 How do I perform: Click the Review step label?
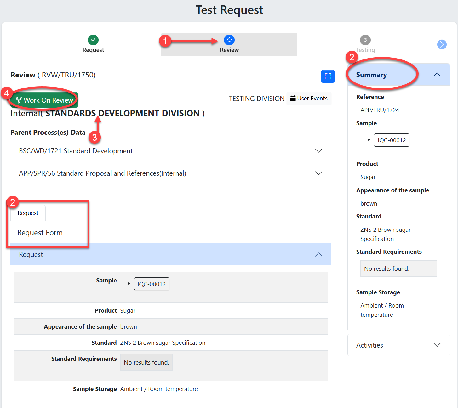point(229,50)
